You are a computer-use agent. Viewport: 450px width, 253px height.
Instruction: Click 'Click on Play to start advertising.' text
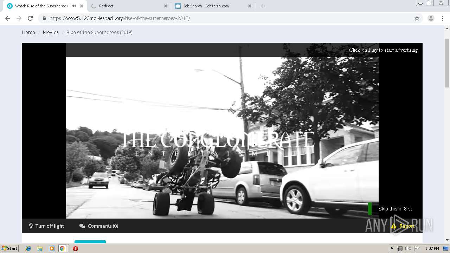[384, 50]
